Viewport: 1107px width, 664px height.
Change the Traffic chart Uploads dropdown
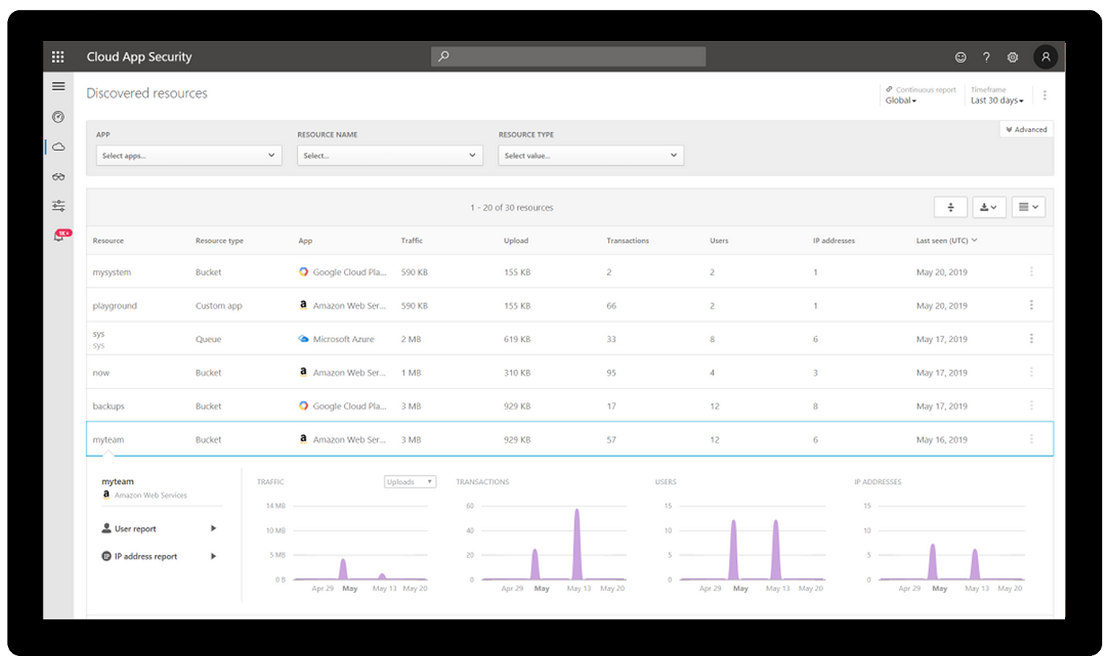[410, 481]
